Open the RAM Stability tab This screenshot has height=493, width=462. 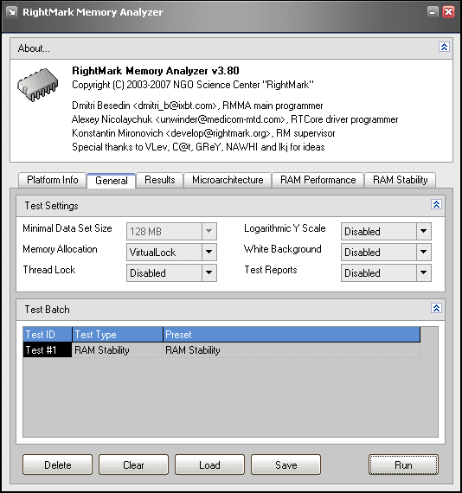point(400,180)
